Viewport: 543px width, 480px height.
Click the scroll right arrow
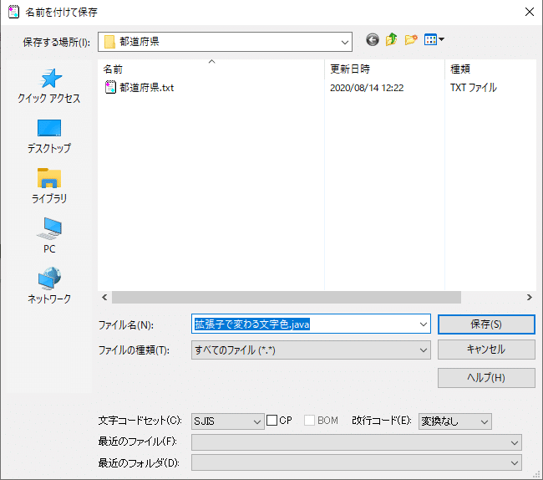click(x=529, y=298)
